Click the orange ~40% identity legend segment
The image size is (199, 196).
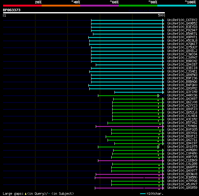pyautogui.click(x=61, y=6)
